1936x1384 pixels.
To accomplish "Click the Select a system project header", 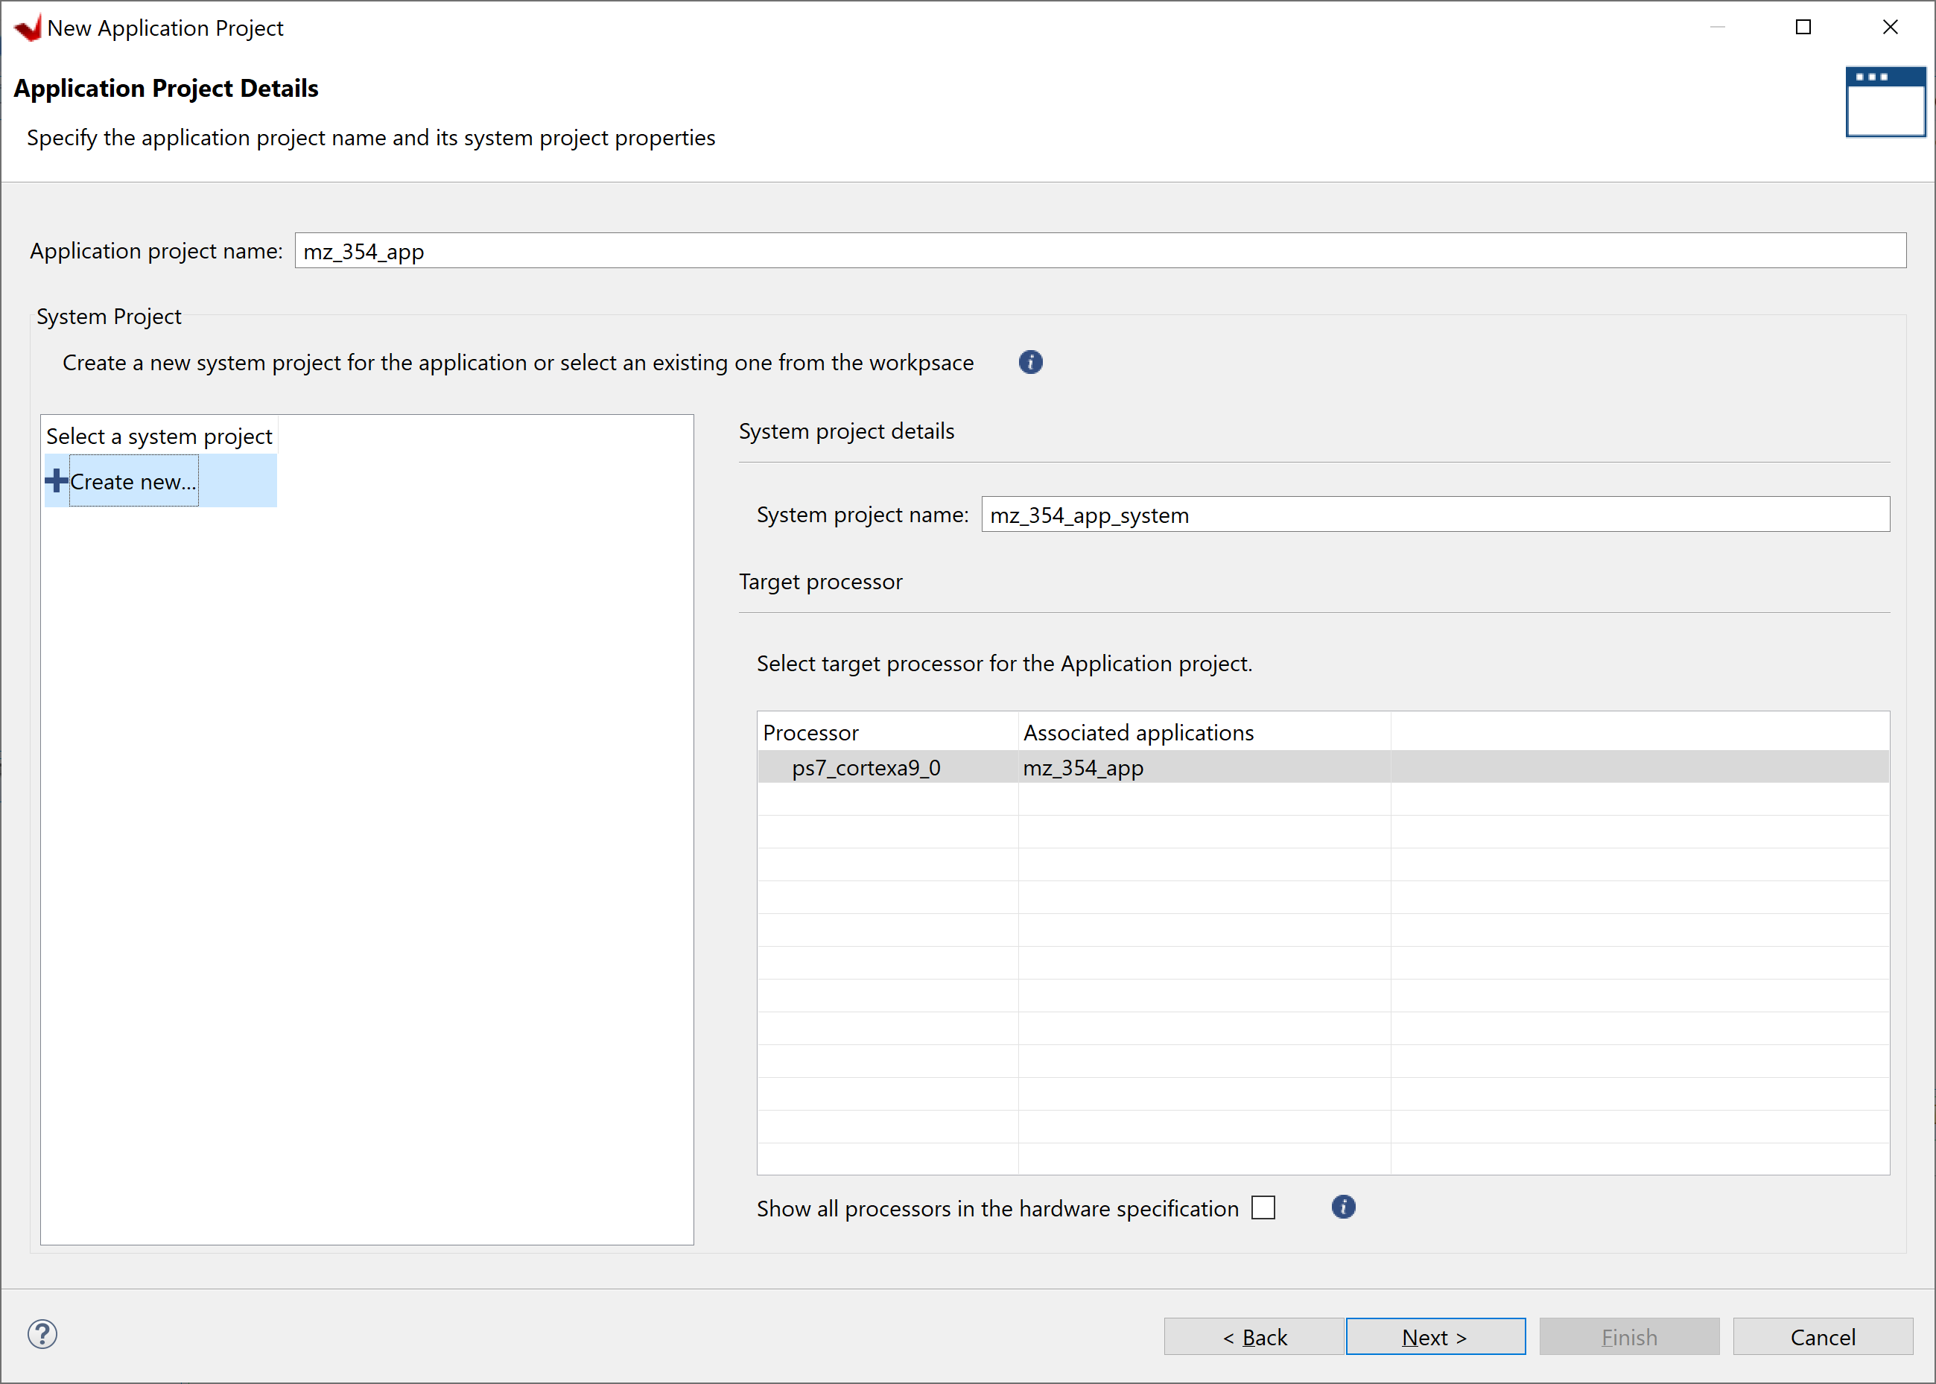I will coord(159,436).
